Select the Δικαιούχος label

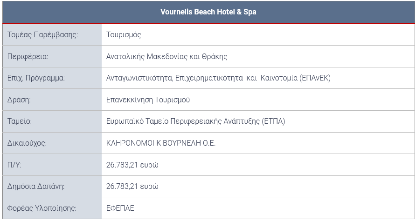tap(27, 143)
